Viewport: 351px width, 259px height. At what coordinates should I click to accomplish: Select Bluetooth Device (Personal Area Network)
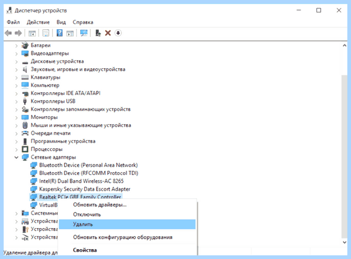tap(88, 165)
